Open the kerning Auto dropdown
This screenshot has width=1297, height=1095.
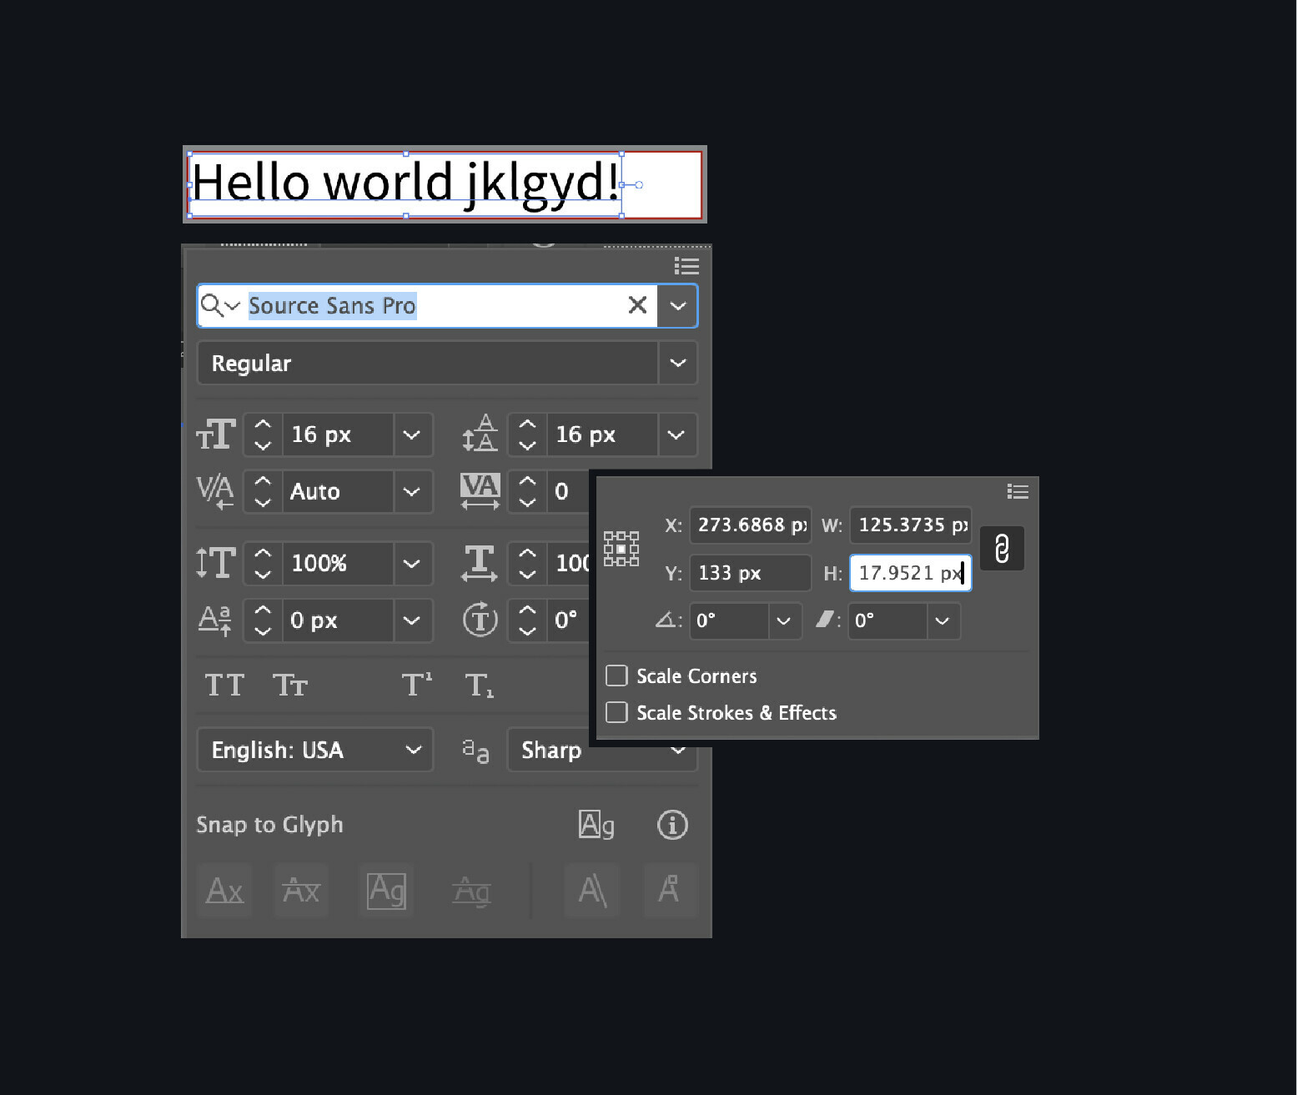[x=412, y=492]
